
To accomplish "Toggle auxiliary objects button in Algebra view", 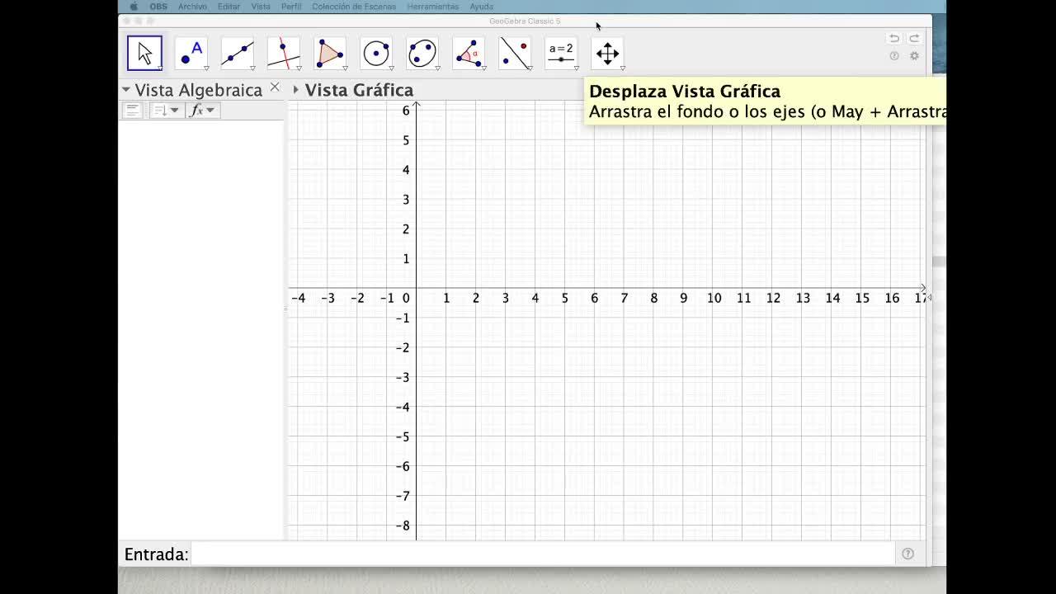I will pyautogui.click(x=132, y=110).
